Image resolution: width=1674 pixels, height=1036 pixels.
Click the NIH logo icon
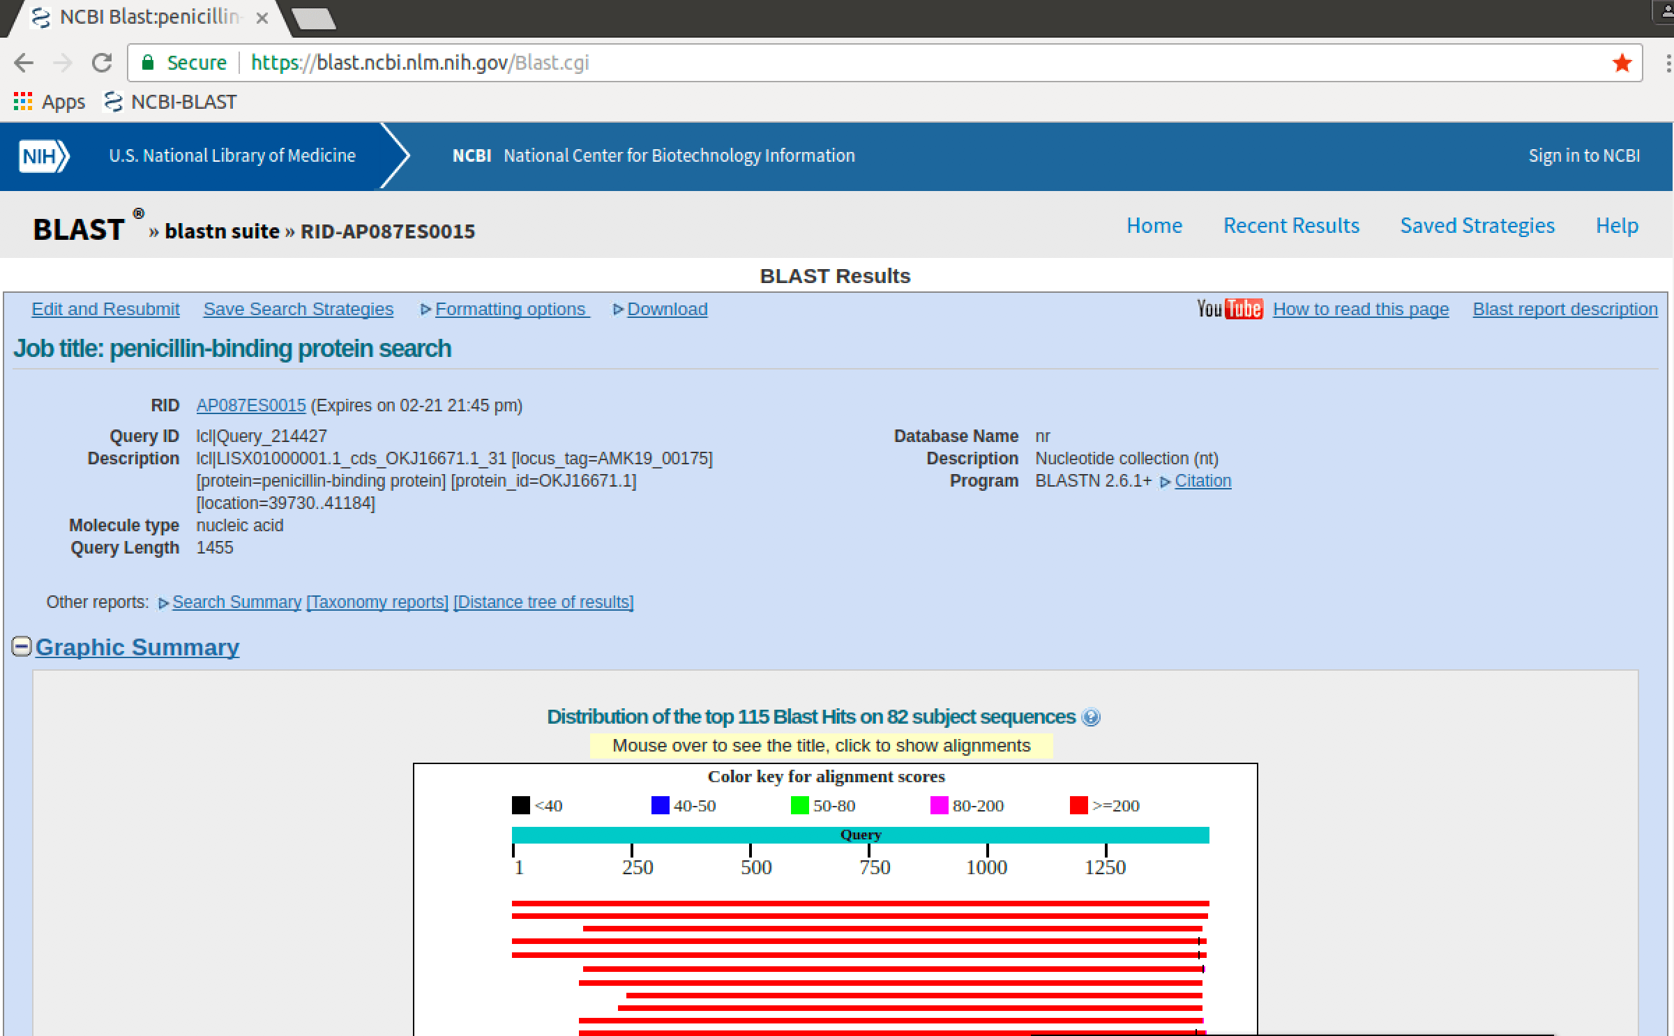click(x=42, y=155)
